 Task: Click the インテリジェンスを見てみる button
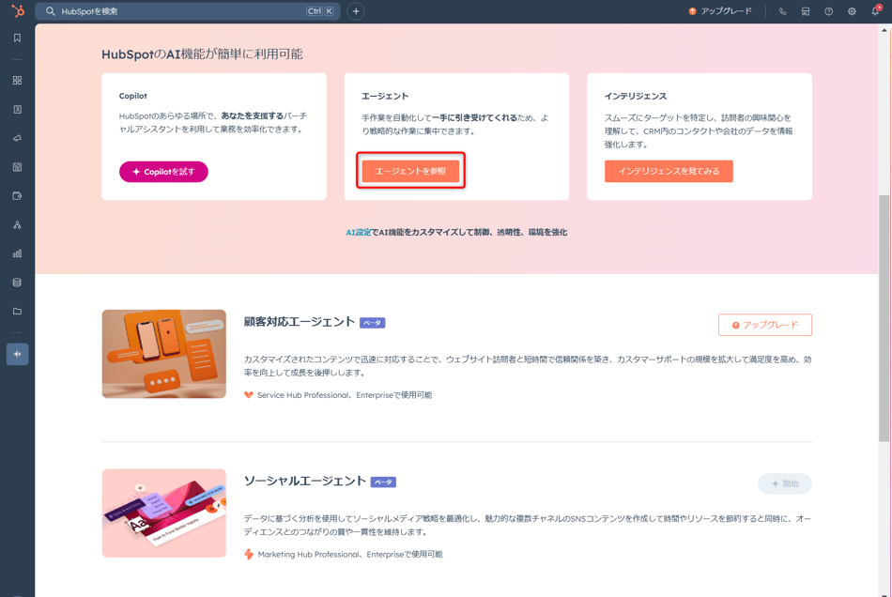pos(669,171)
